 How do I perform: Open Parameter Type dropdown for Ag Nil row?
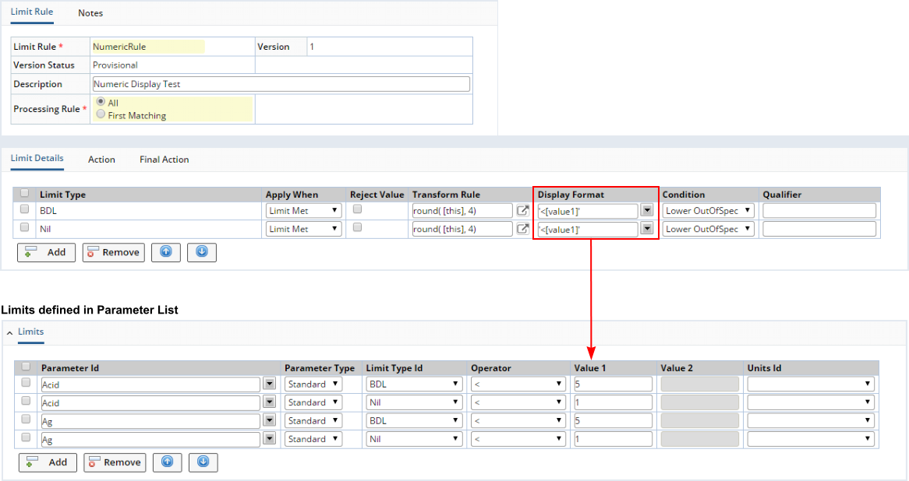click(313, 439)
